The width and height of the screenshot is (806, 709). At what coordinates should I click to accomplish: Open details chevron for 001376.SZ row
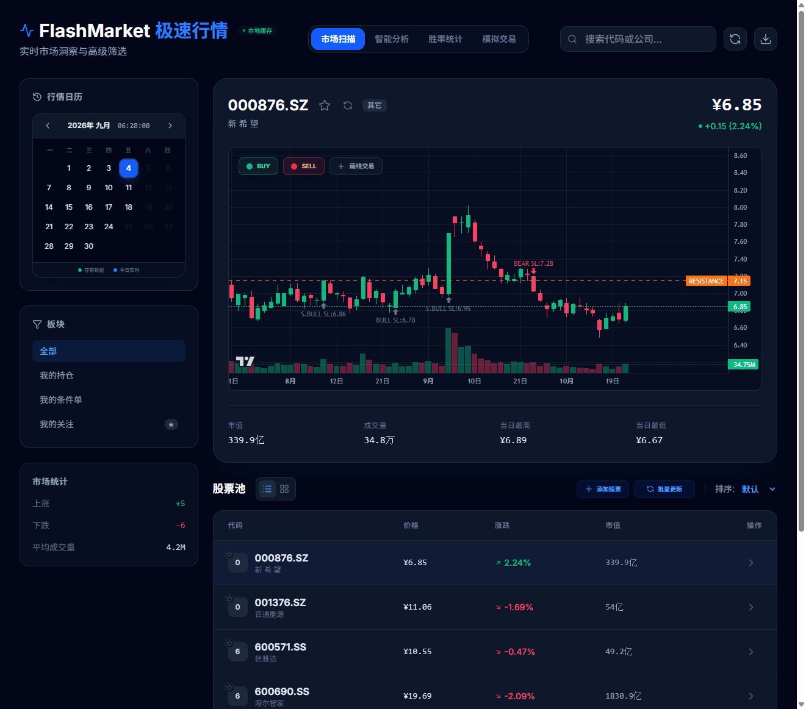point(751,607)
